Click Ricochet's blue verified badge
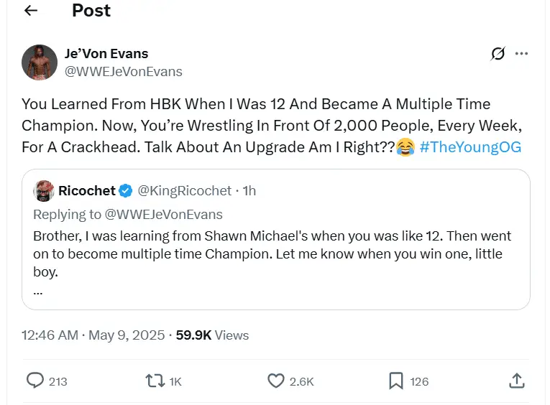 [125, 190]
